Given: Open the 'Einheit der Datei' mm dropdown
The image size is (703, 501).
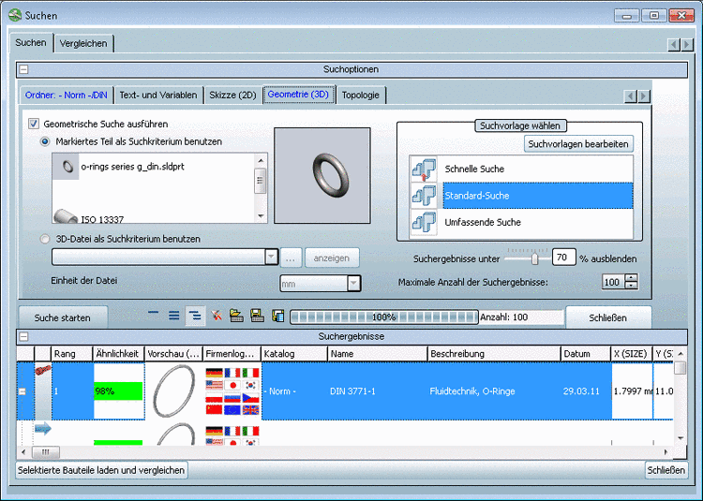Looking at the screenshot, I should point(353,284).
